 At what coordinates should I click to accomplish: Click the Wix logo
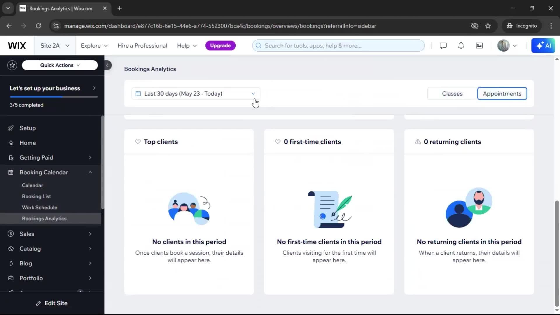(x=17, y=46)
